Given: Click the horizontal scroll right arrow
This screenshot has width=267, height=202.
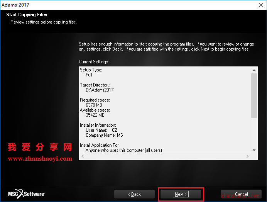Looking at the screenshot, I should click(x=248, y=156).
